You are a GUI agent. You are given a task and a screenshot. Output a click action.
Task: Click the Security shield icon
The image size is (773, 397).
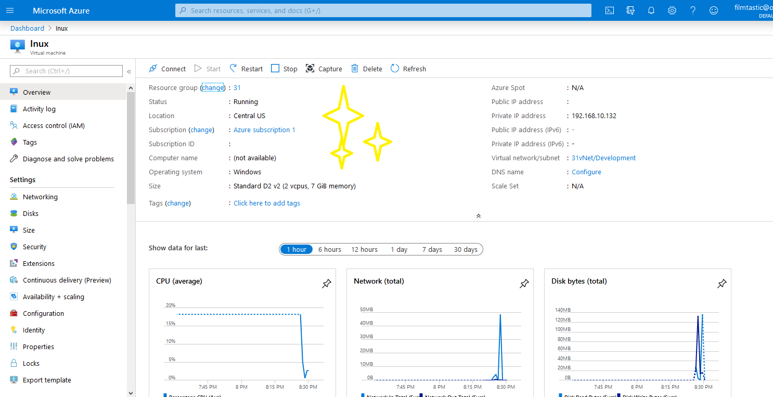(14, 247)
